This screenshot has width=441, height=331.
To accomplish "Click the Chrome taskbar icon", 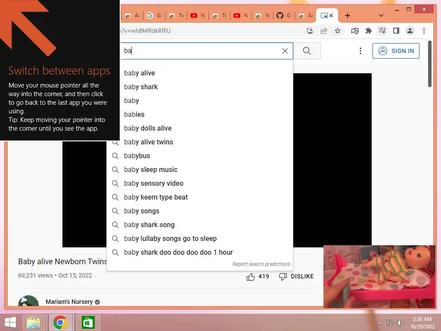I will 60,322.
